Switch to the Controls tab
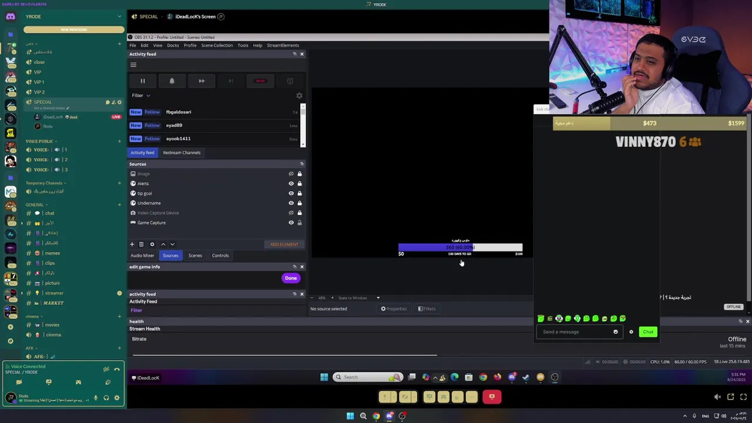Viewport: 752px width, 423px height. (220, 256)
